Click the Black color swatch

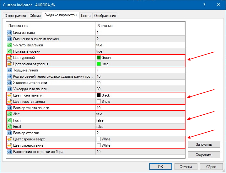pos(99,95)
